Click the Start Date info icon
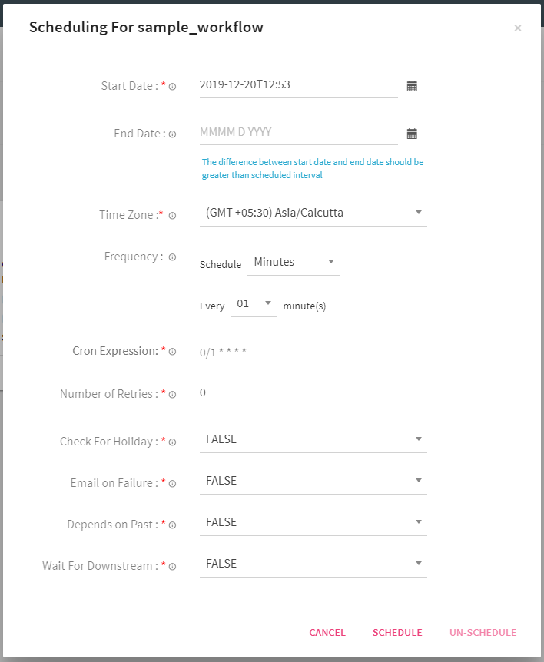The image size is (544, 662). [172, 87]
